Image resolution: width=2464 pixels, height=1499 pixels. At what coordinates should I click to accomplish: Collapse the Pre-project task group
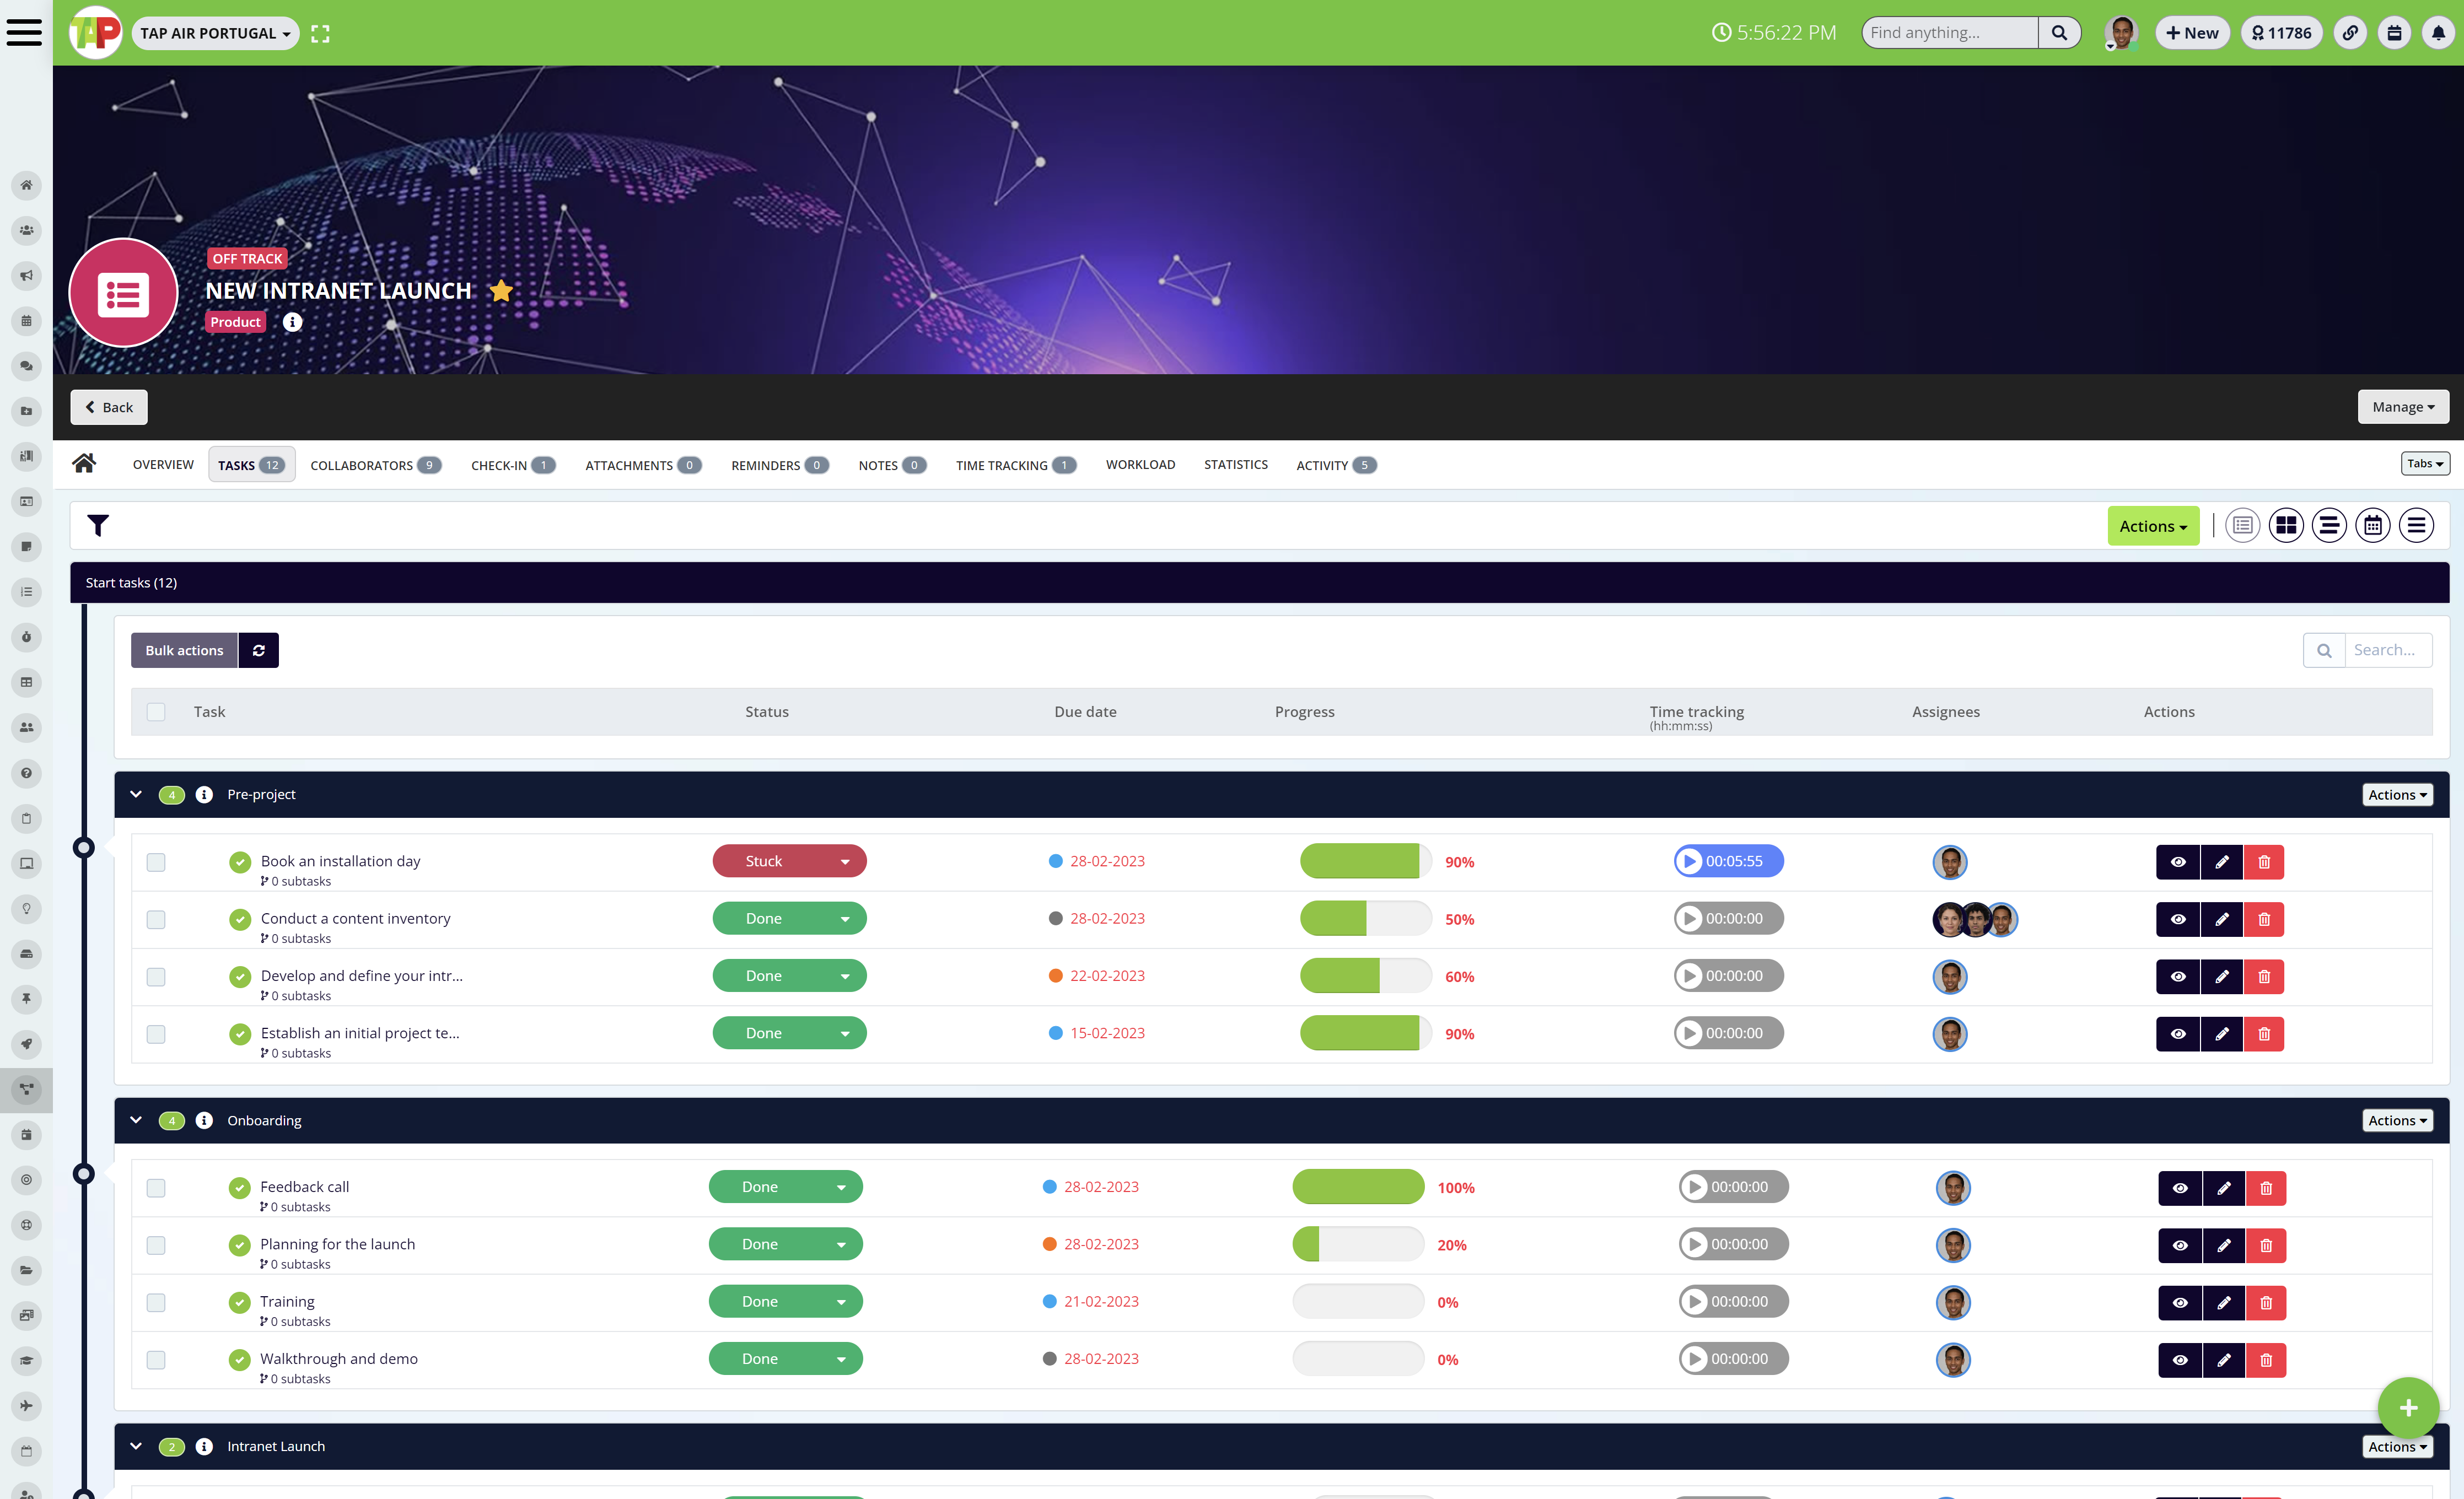pos(136,794)
